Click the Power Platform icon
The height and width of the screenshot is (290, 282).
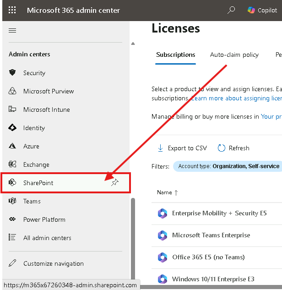click(12, 219)
